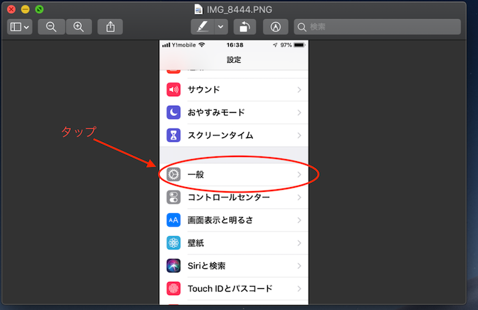Select the 一般 row label
The width and height of the screenshot is (478, 310).
196,175
